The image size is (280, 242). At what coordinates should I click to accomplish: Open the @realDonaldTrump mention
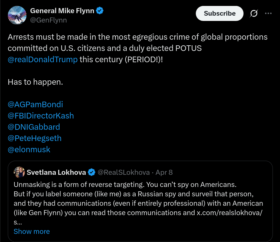(x=43, y=59)
